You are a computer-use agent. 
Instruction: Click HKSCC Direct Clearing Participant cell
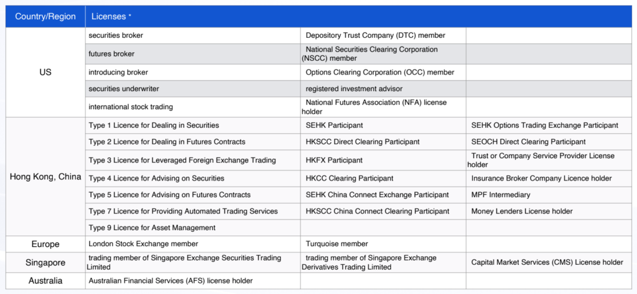tap(383, 142)
